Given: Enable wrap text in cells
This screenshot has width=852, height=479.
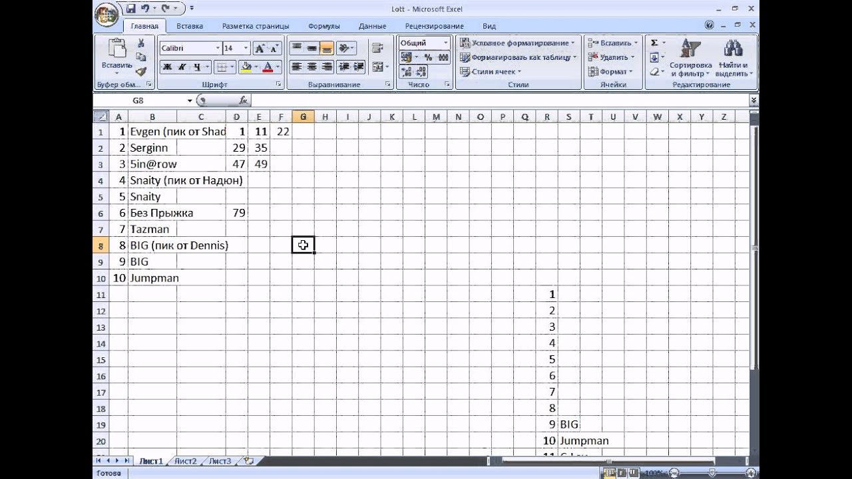Looking at the screenshot, I should 378,49.
